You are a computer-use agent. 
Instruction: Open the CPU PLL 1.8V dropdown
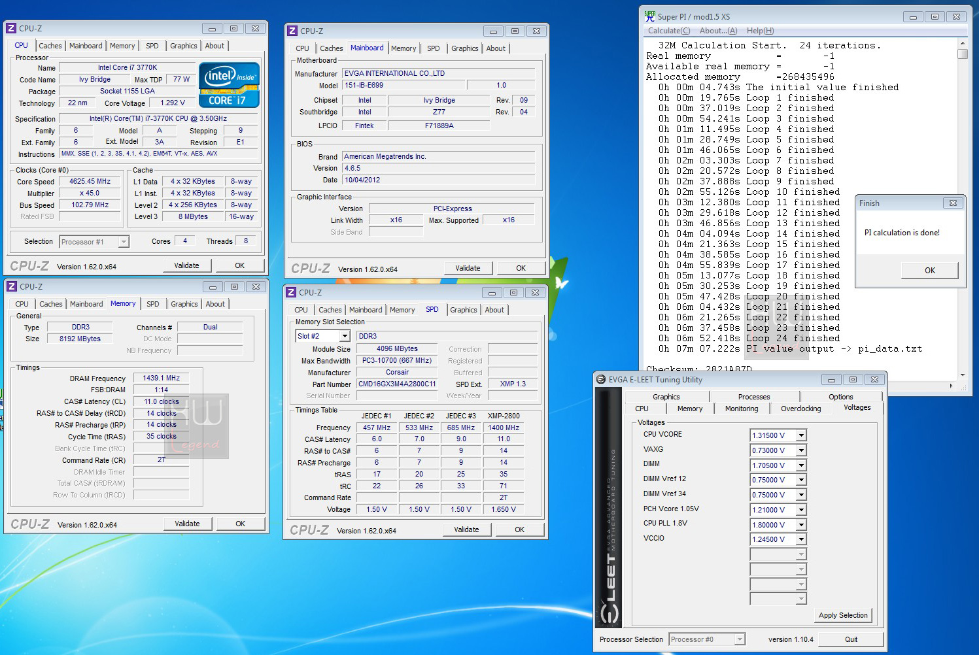click(x=801, y=525)
